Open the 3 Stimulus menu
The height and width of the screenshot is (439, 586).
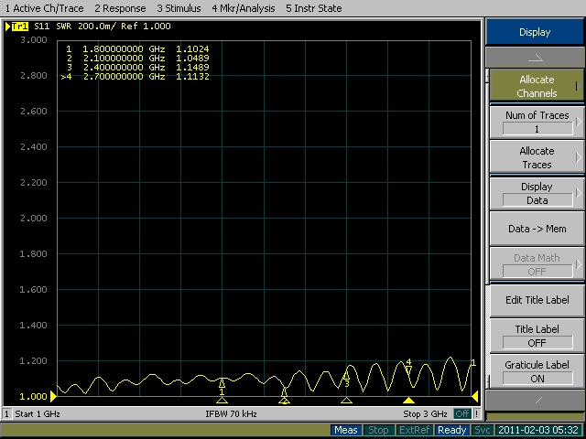coord(179,8)
